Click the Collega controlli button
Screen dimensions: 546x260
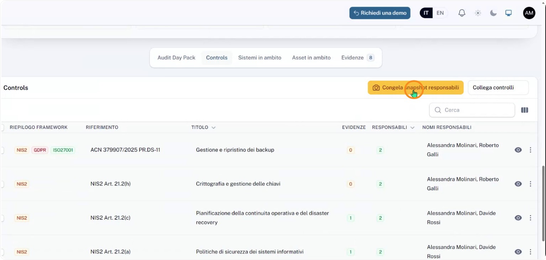click(498, 88)
